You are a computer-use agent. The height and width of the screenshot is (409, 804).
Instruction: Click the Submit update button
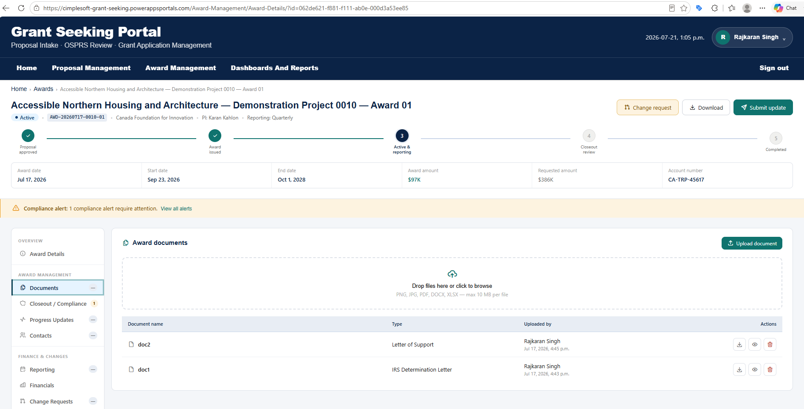click(x=763, y=108)
